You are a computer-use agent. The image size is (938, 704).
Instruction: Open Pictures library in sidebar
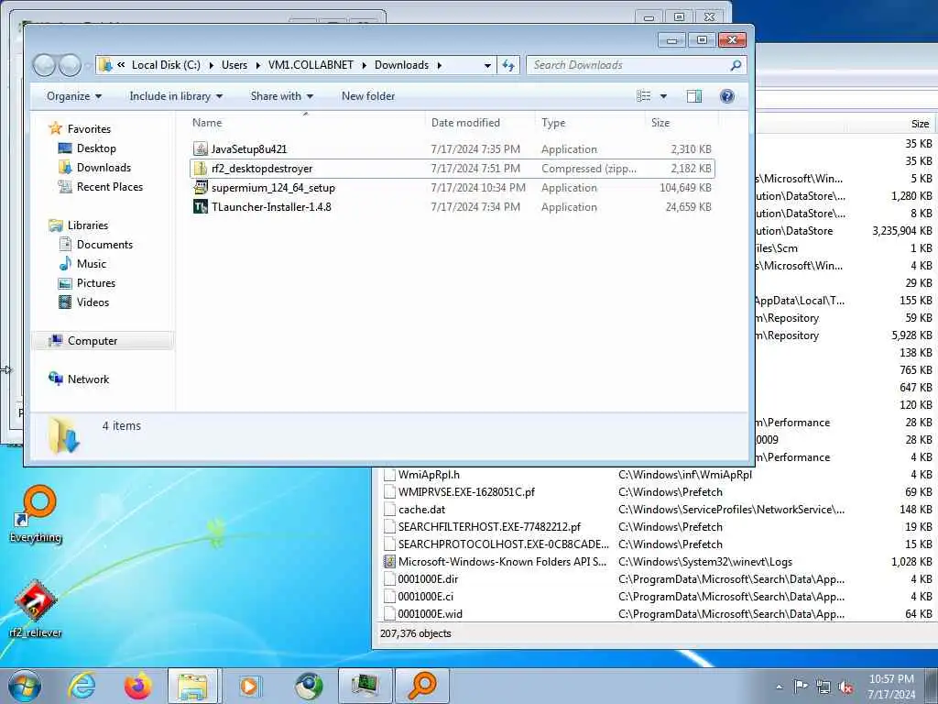[95, 282]
